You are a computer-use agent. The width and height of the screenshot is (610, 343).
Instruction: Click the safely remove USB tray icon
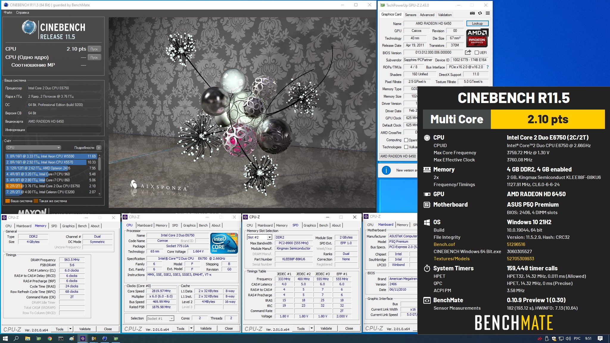[547, 339]
